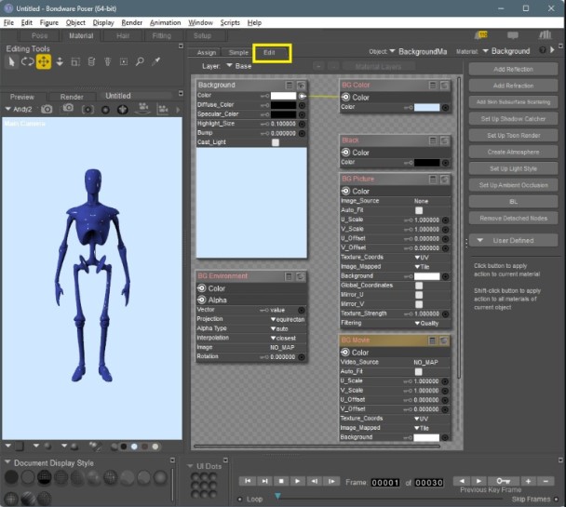Select the Eyedropper material picker tool
The image size is (566, 507).
(155, 61)
